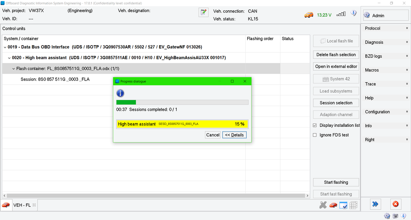The height and width of the screenshot is (220, 411).
Task: Click the gear icon in status bar
Action: (387, 216)
